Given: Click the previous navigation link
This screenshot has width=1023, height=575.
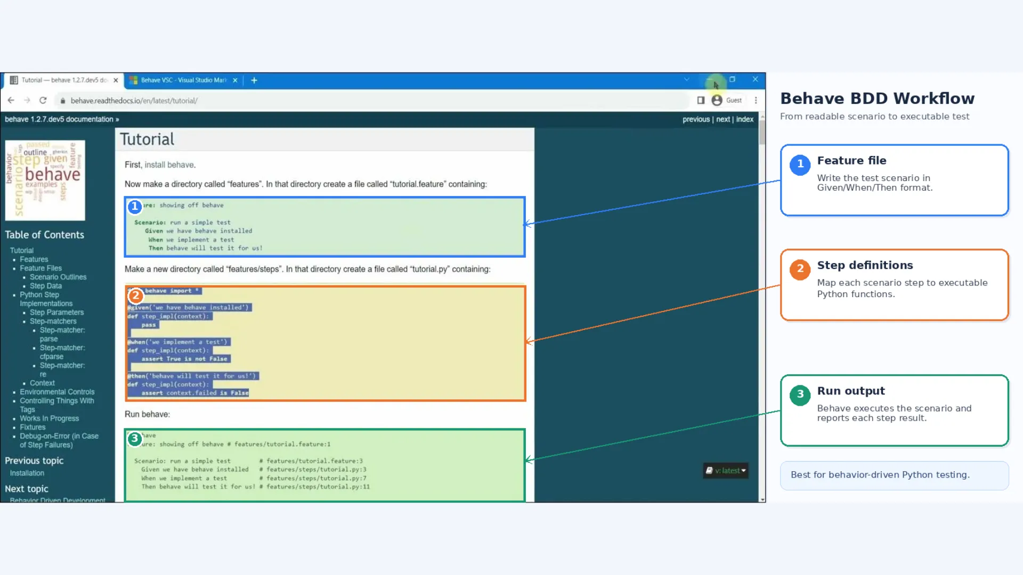Looking at the screenshot, I should [x=696, y=119].
